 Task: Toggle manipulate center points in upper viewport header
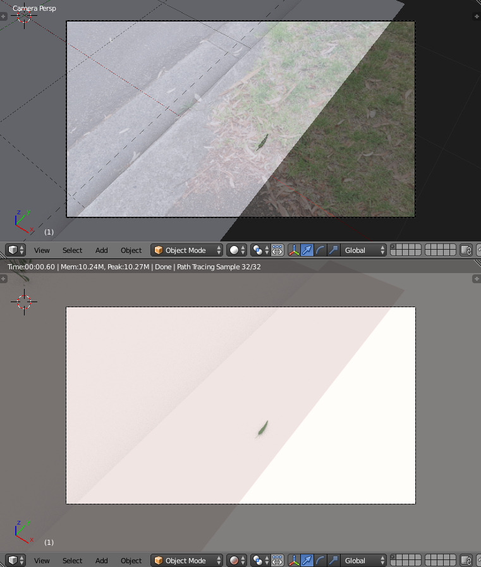(x=277, y=250)
